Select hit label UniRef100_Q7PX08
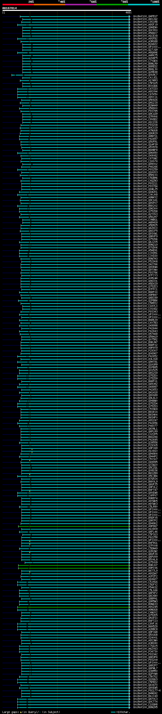Image resolution: width=162 pixels, height=714 pixels. 145,546
